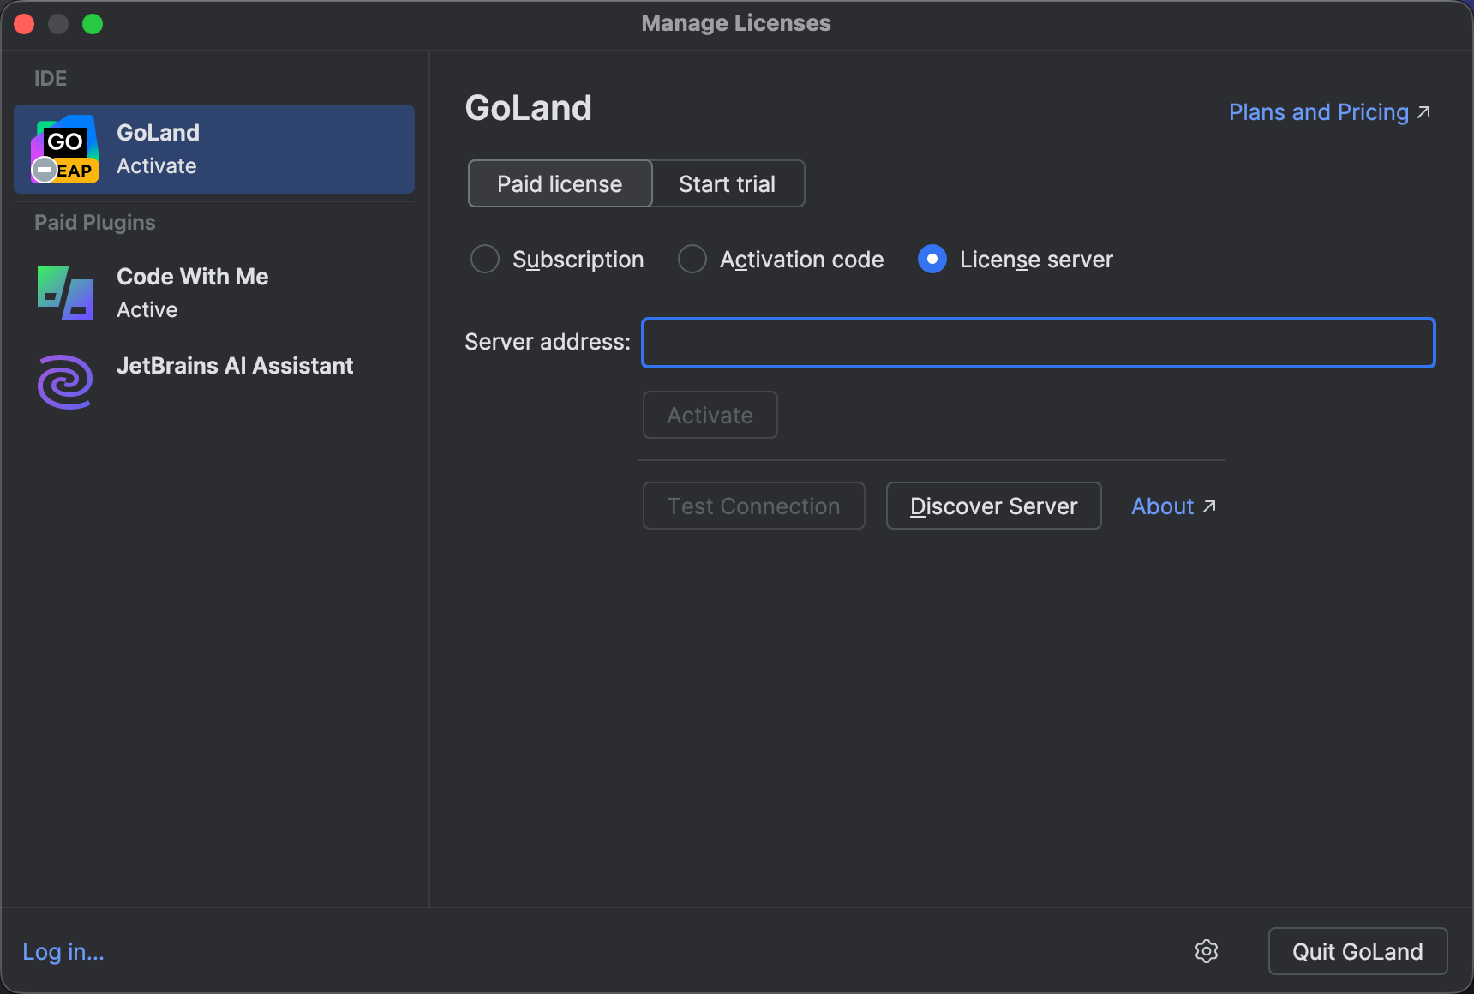1474x994 pixels.
Task: Select the green maximize traffic-light button
Action: pos(93,23)
